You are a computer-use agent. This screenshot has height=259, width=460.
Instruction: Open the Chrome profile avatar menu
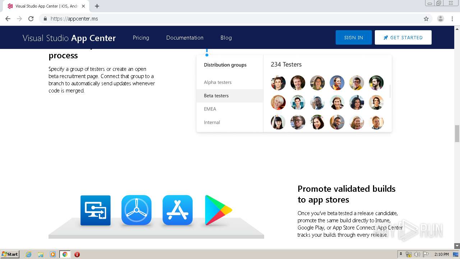click(441, 19)
